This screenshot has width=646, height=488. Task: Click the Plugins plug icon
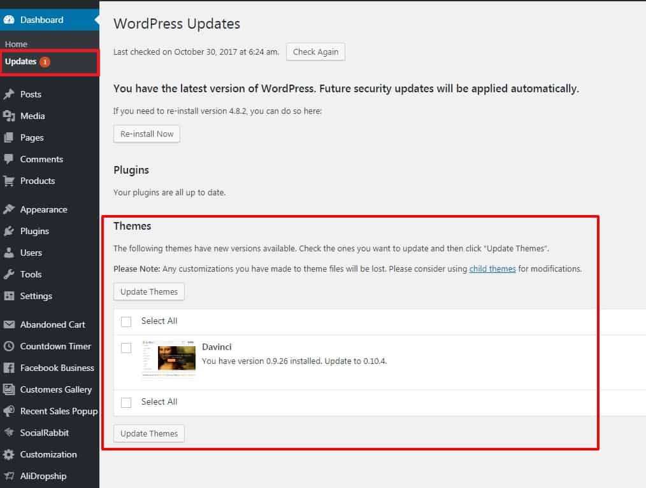click(9, 231)
